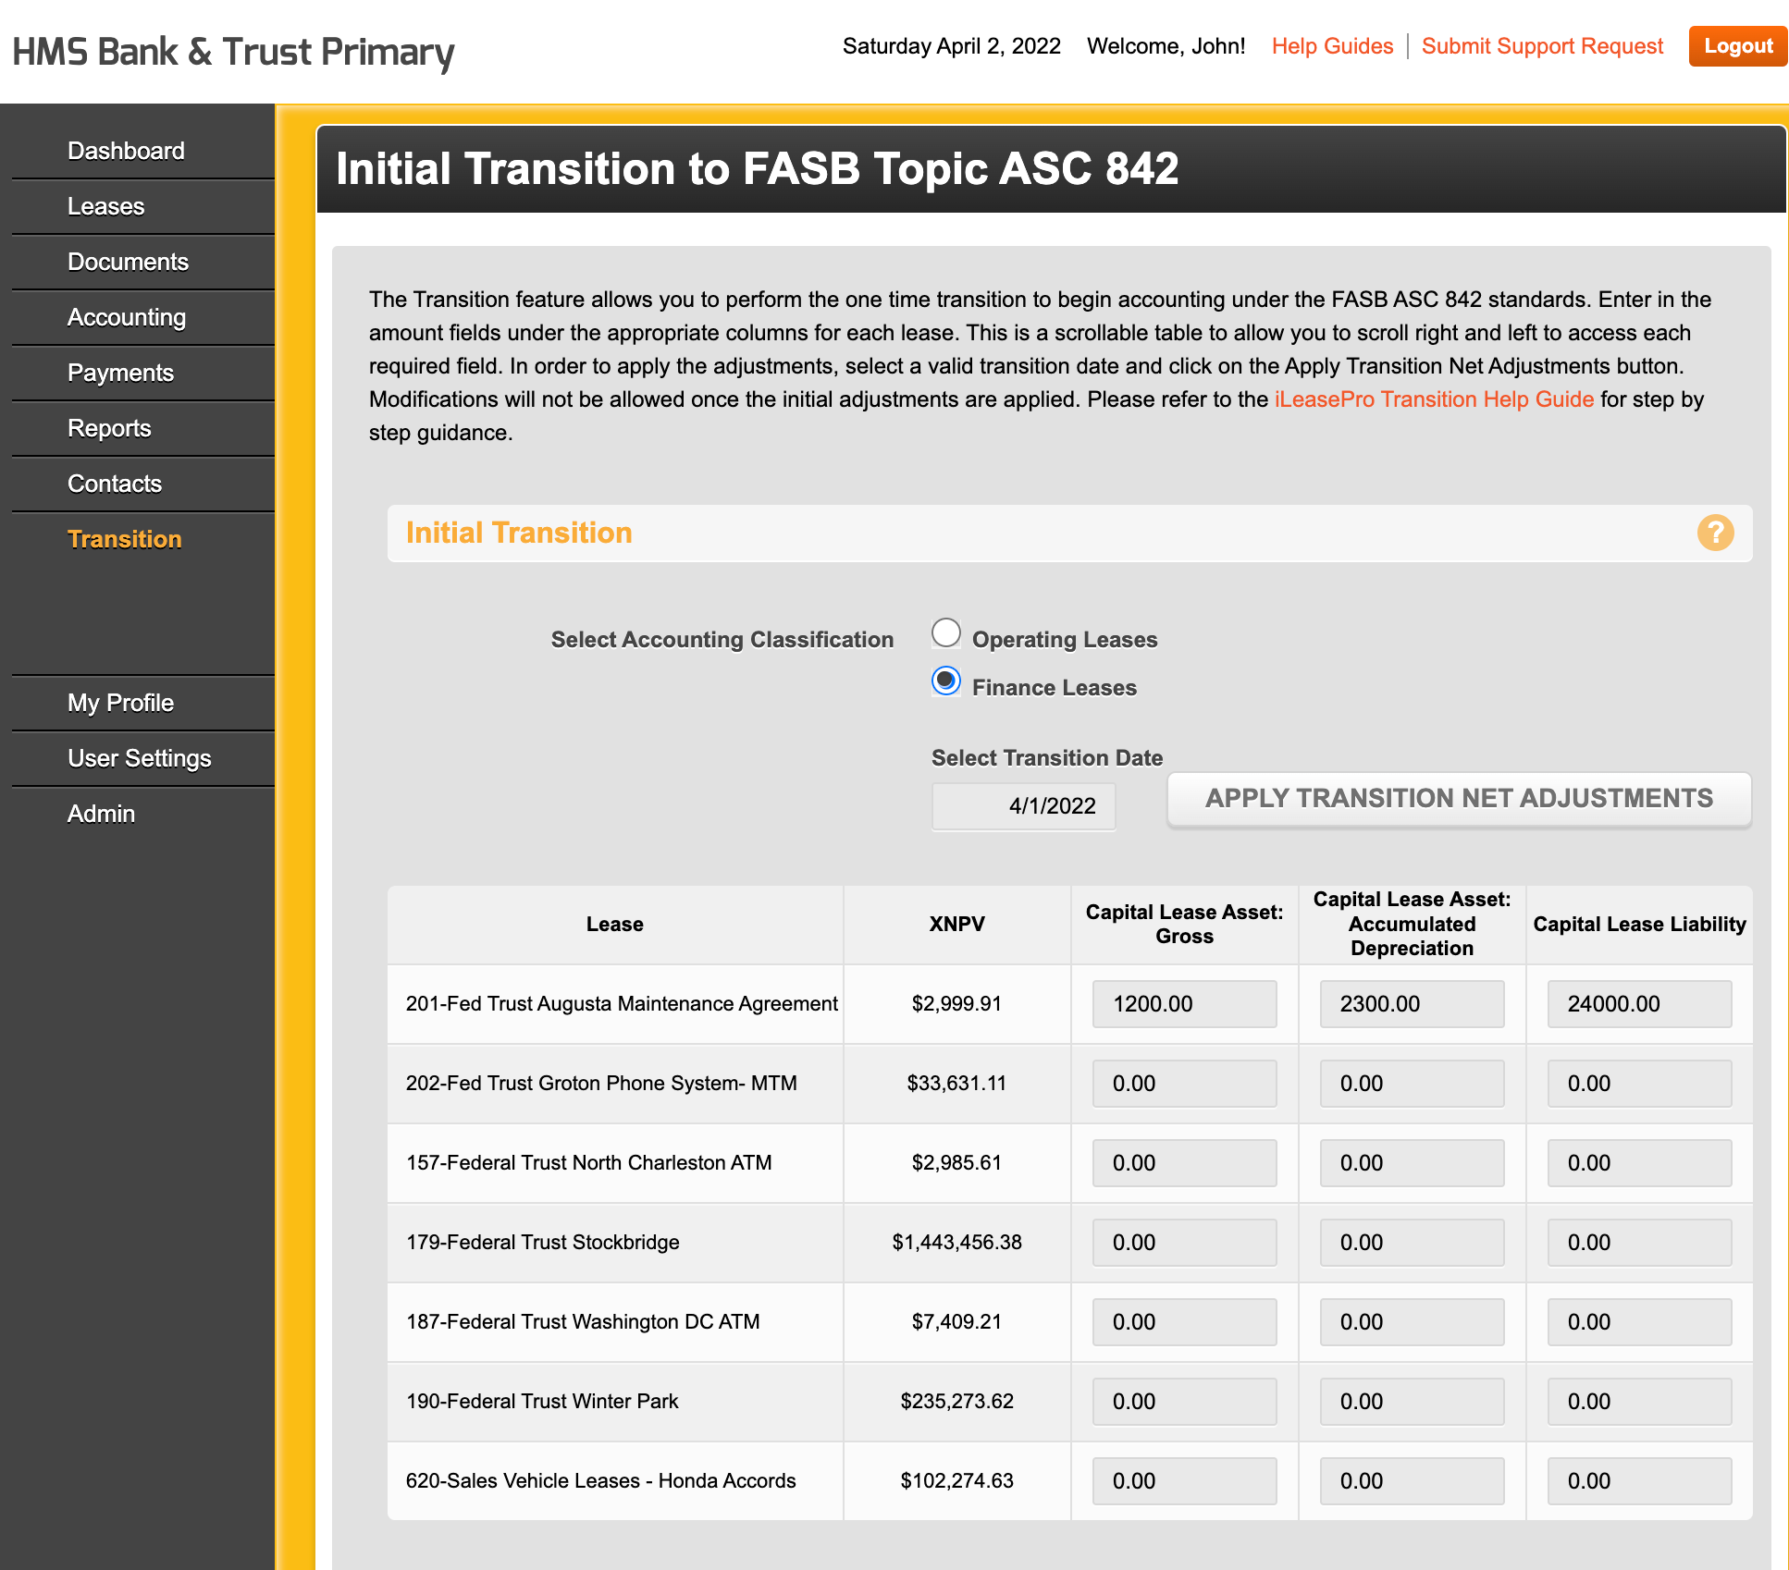Image resolution: width=1789 pixels, height=1570 pixels.
Task: Open the Accounting section
Action: tap(126, 317)
